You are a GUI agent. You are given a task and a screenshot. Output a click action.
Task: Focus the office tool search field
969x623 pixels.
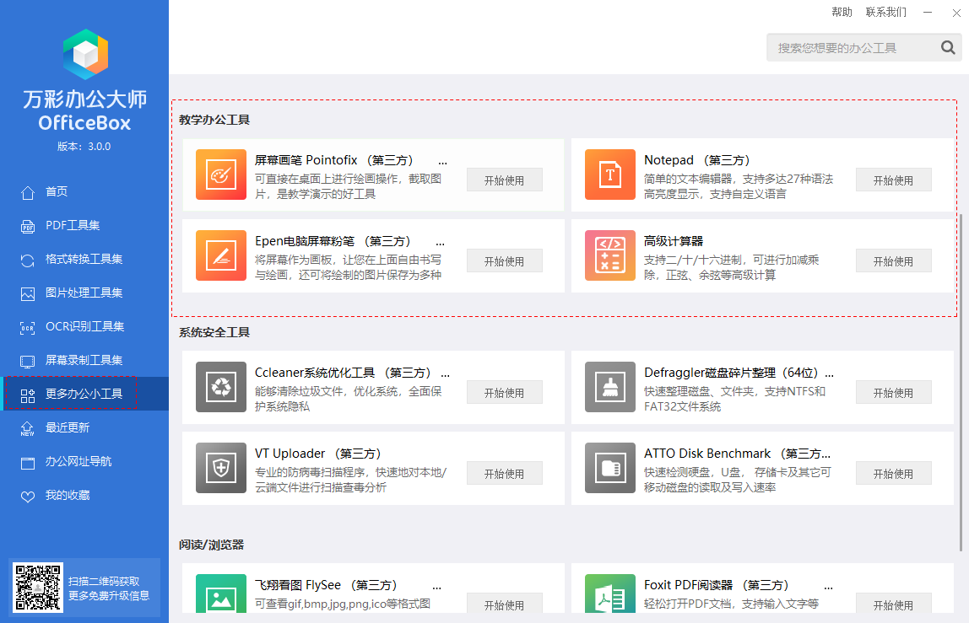click(x=851, y=48)
